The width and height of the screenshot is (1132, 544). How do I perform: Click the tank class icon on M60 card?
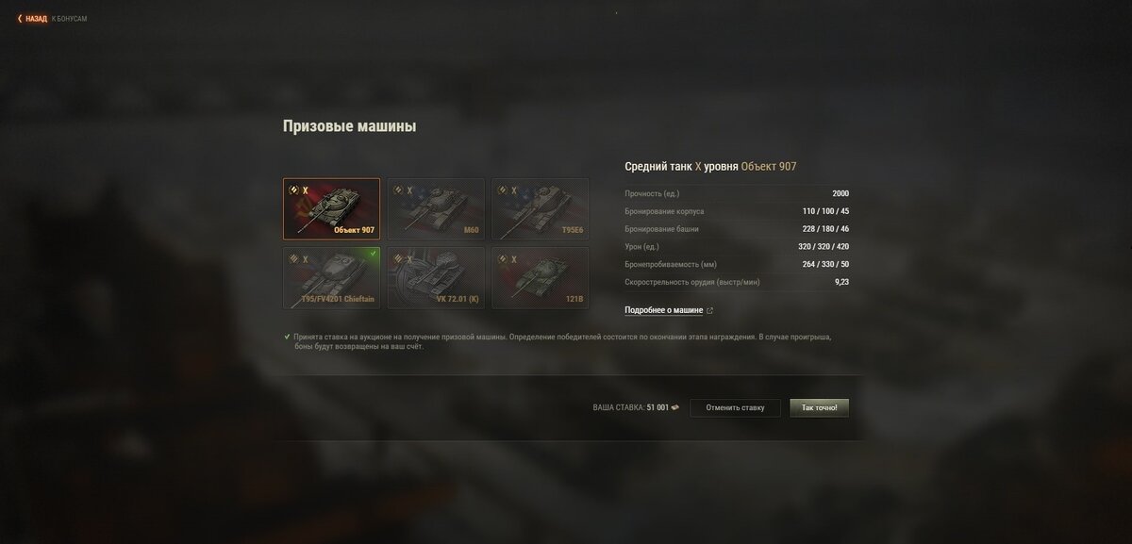[398, 190]
